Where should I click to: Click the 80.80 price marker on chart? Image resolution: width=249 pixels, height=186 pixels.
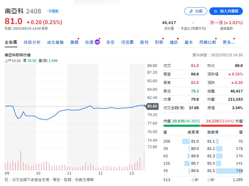[x=152, y=106]
